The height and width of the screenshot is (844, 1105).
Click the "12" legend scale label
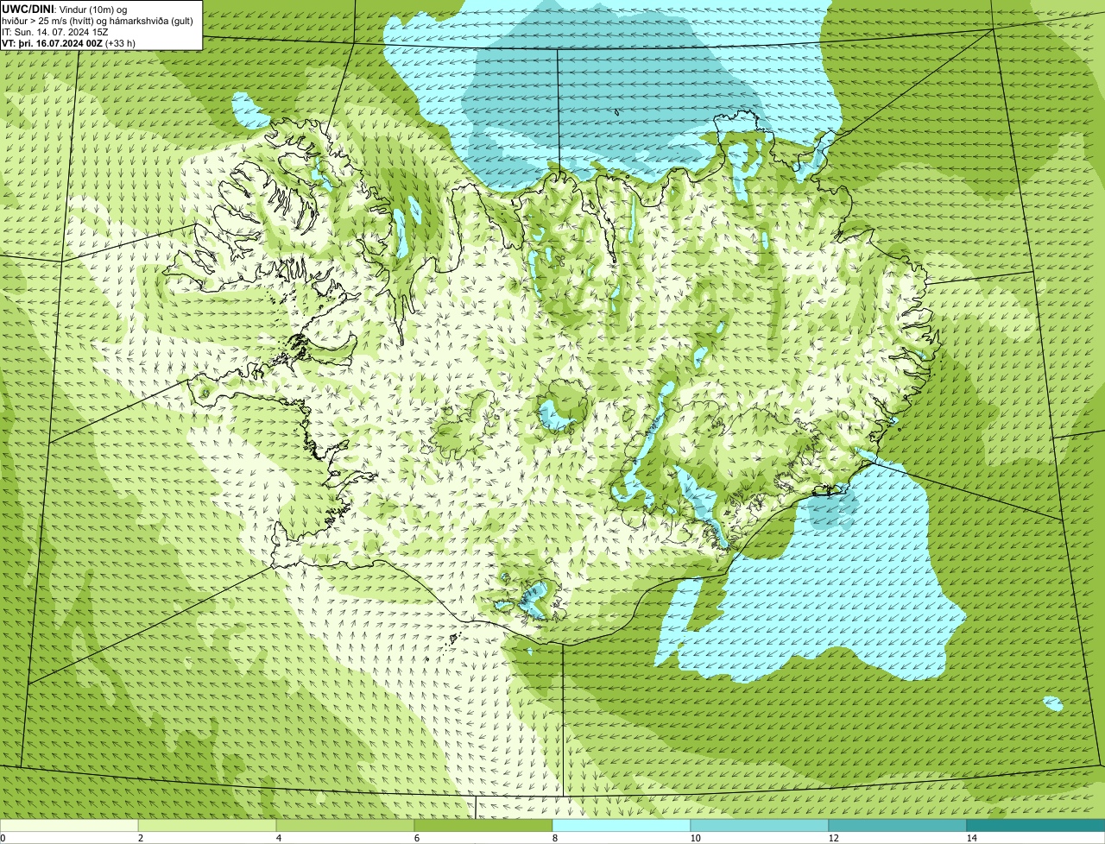tap(833, 838)
